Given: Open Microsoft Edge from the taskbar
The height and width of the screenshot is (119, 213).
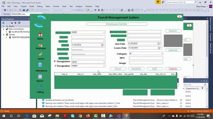Looking at the screenshot, I should coord(27,116).
